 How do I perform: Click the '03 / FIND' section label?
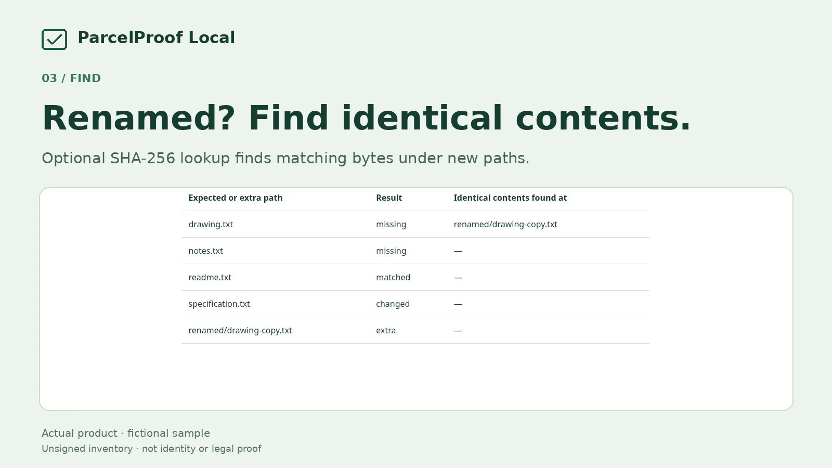click(71, 78)
